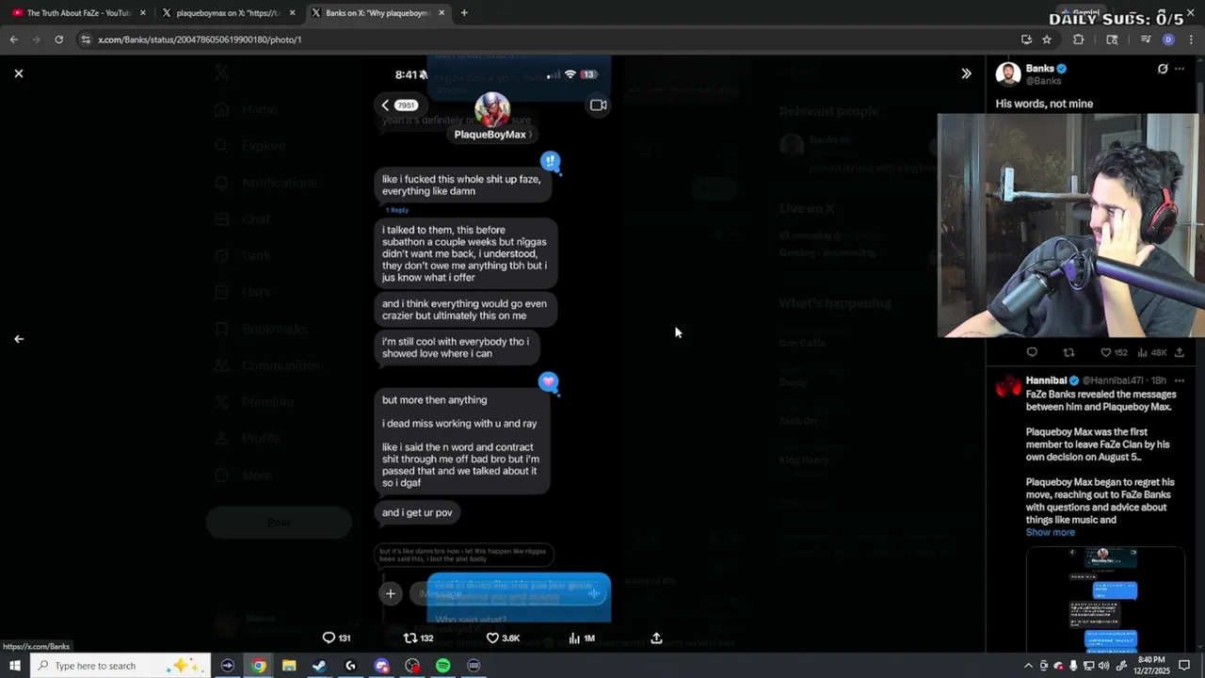Screen dimensions: 1205x678
Task: Click install app icon in address bar
Action: click(x=1026, y=40)
